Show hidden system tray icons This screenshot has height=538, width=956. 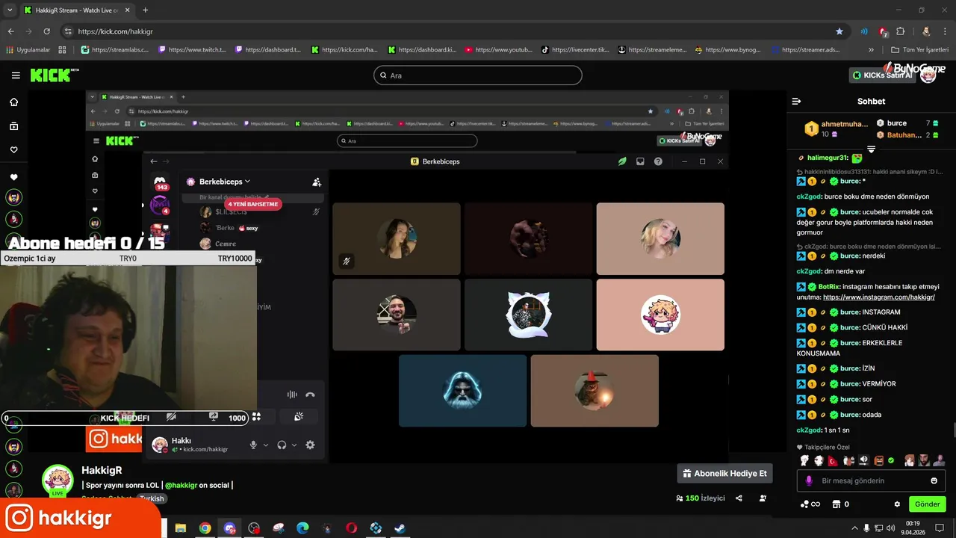coord(854,528)
